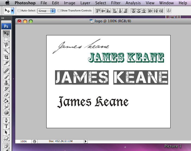Open the Apple menu
Image resolution: width=191 pixels, height=151 pixels.
click(8, 3)
